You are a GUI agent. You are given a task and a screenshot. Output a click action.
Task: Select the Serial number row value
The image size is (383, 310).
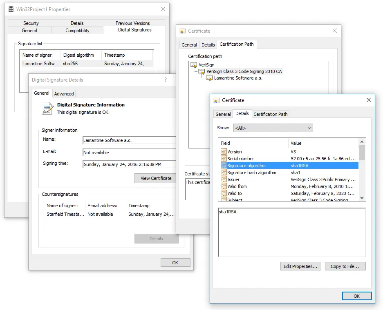click(323, 159)
